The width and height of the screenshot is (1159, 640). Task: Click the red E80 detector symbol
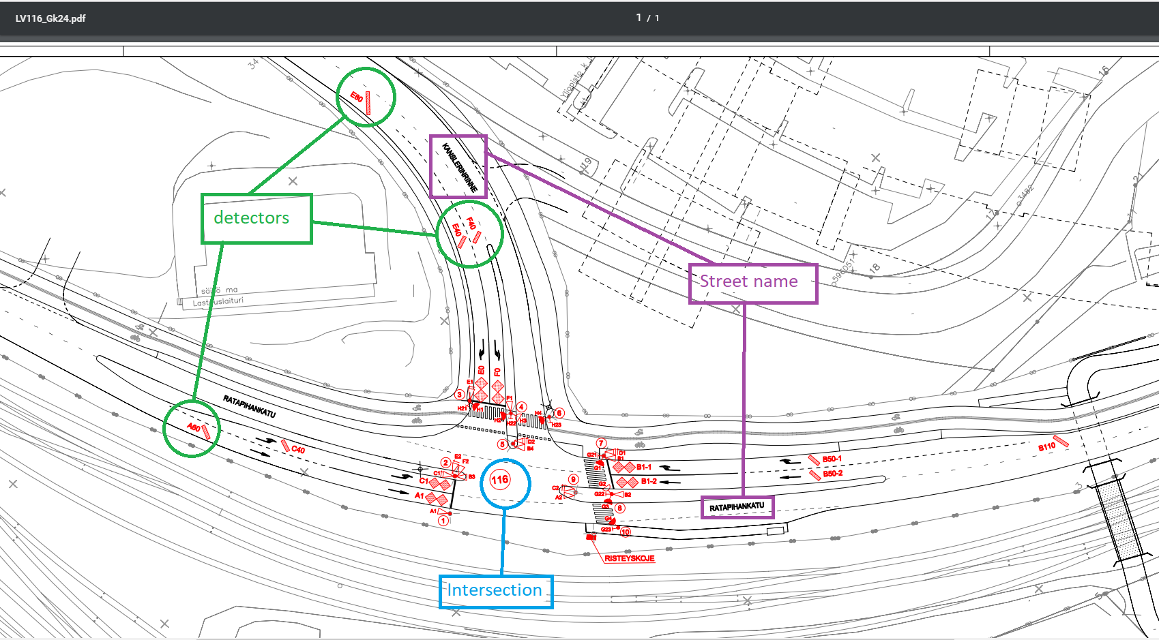pyautogui.click(x=368, y=103)
